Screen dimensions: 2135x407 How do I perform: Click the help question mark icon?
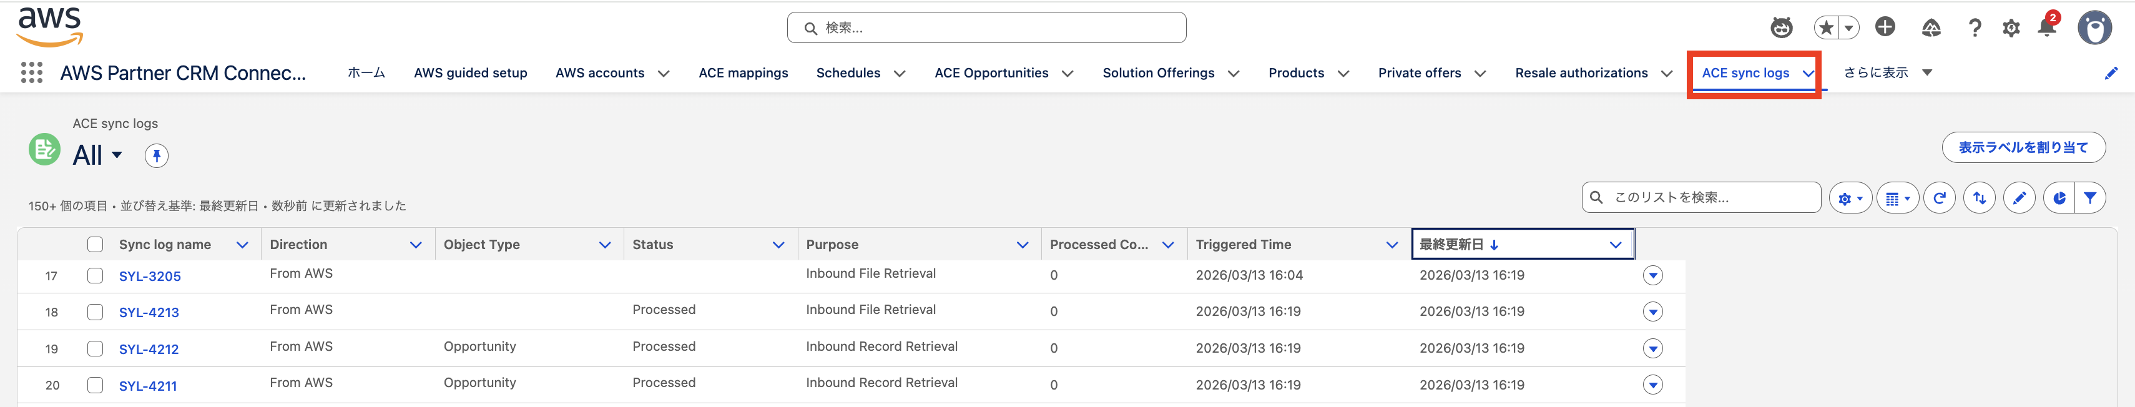tap(1975, 28)
